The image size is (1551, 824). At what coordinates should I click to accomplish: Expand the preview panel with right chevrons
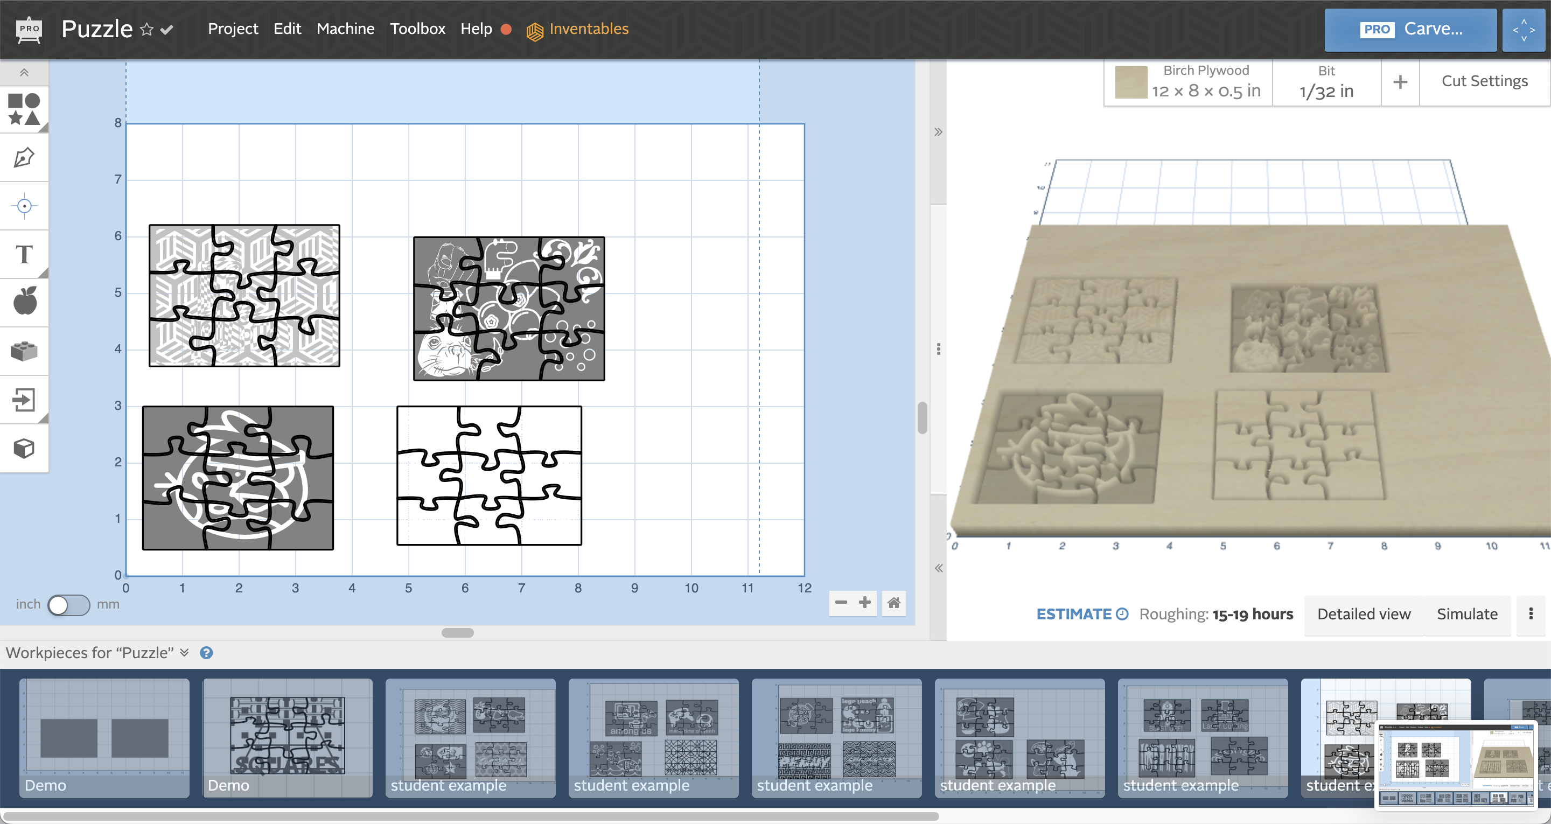coord(938,132)
